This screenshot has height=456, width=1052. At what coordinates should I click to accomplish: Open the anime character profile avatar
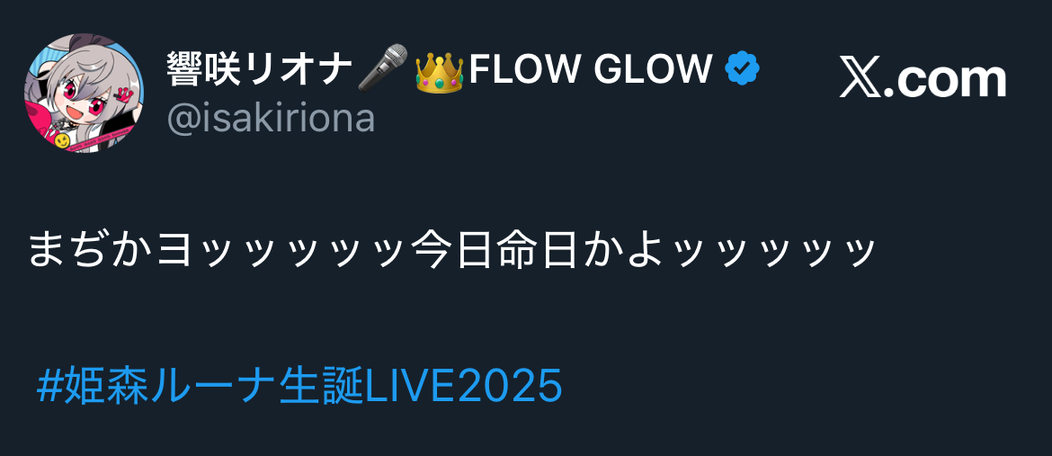point(84,94)
